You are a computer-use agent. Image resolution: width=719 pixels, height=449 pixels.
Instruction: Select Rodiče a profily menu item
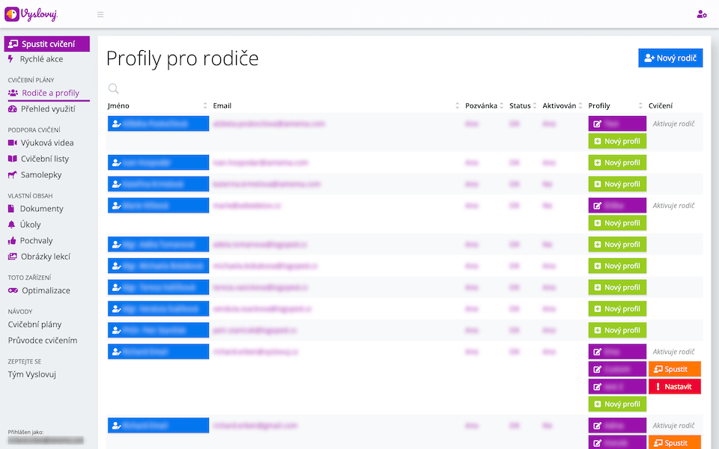pos(49,93)
